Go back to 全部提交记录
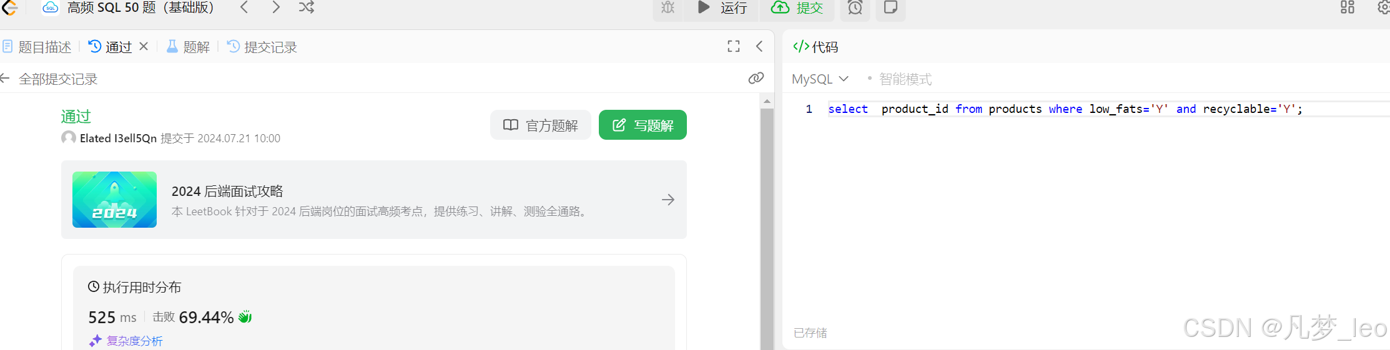Image resolution: width=1390 pixels, height=350 pixels. 49,79
